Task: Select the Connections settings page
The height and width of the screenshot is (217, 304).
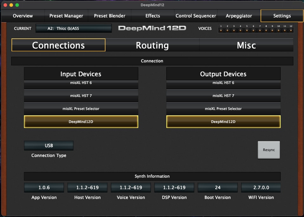Action: (x=58, y=45)
